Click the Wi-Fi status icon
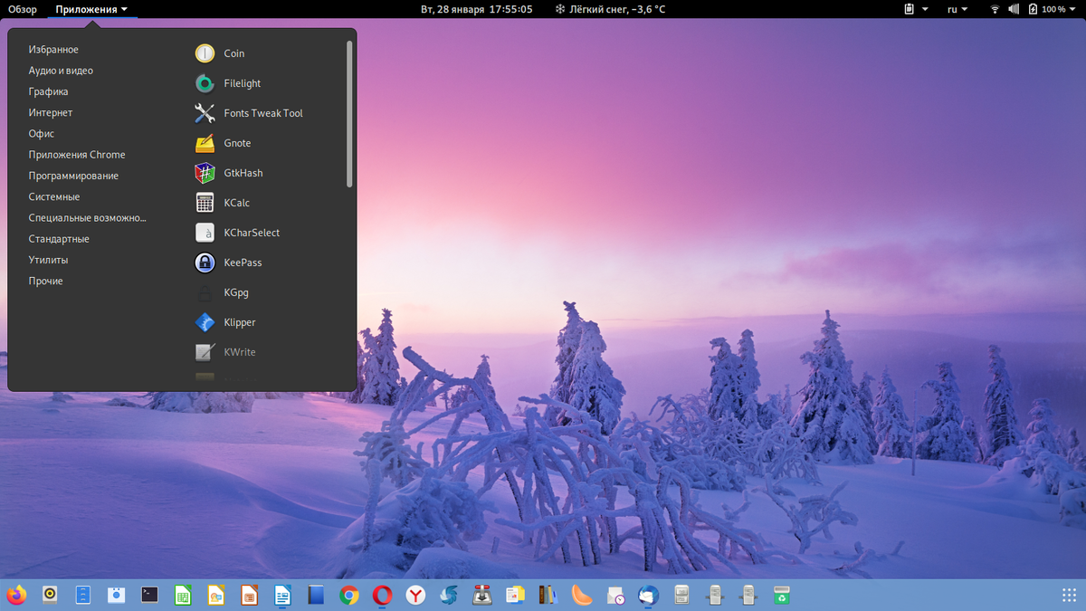This screenshot has width=1086, height=611. 995,9
